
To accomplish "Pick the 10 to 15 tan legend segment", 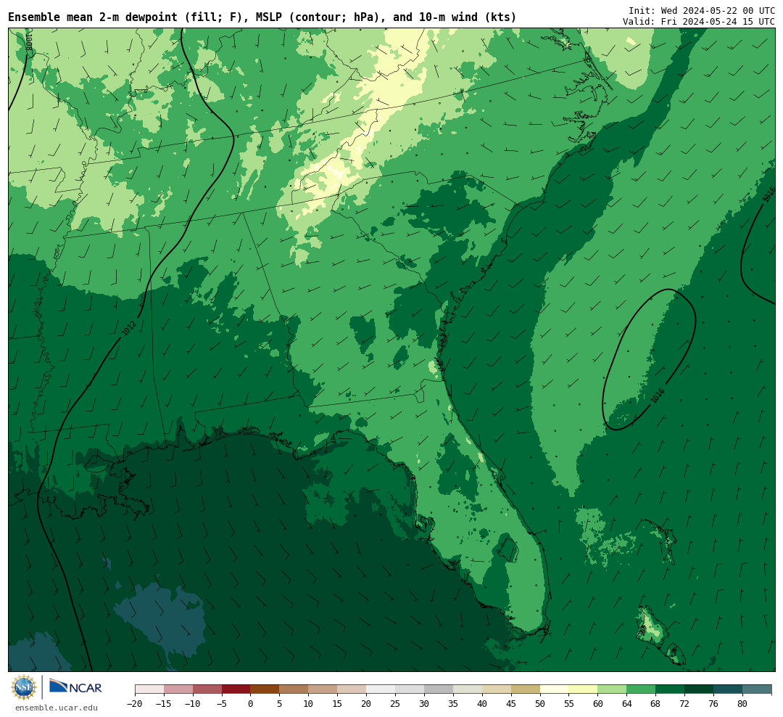I will 323,689.
